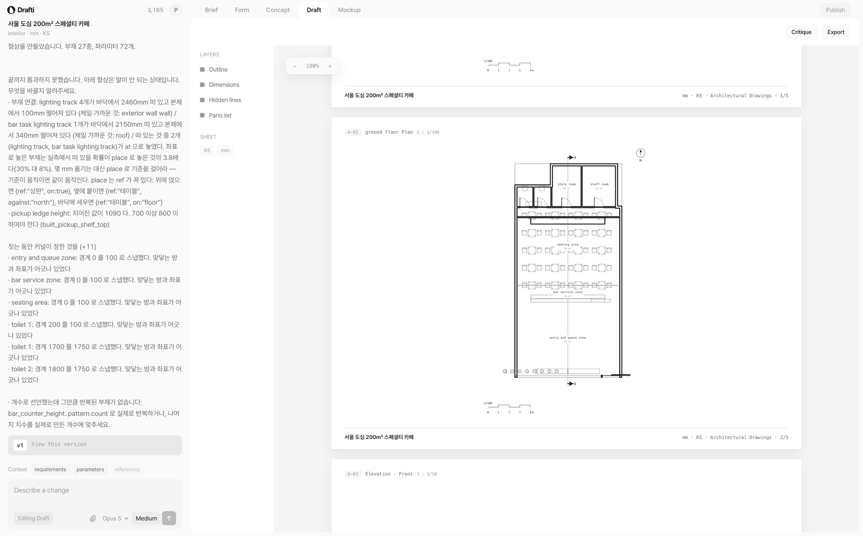Click the Drafti logo icon
863x536 pixels.
click(11, 10)
